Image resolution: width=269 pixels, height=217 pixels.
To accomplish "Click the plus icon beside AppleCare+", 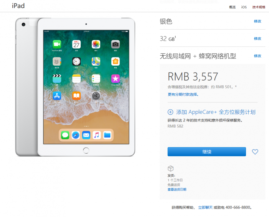I will click(170, 112).
